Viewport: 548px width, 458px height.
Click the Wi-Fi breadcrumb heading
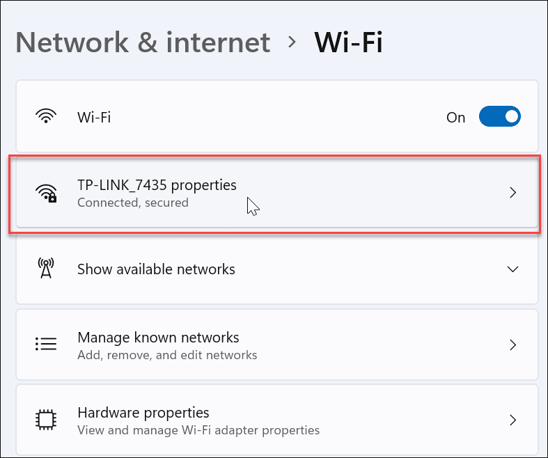tap(348, 42)
